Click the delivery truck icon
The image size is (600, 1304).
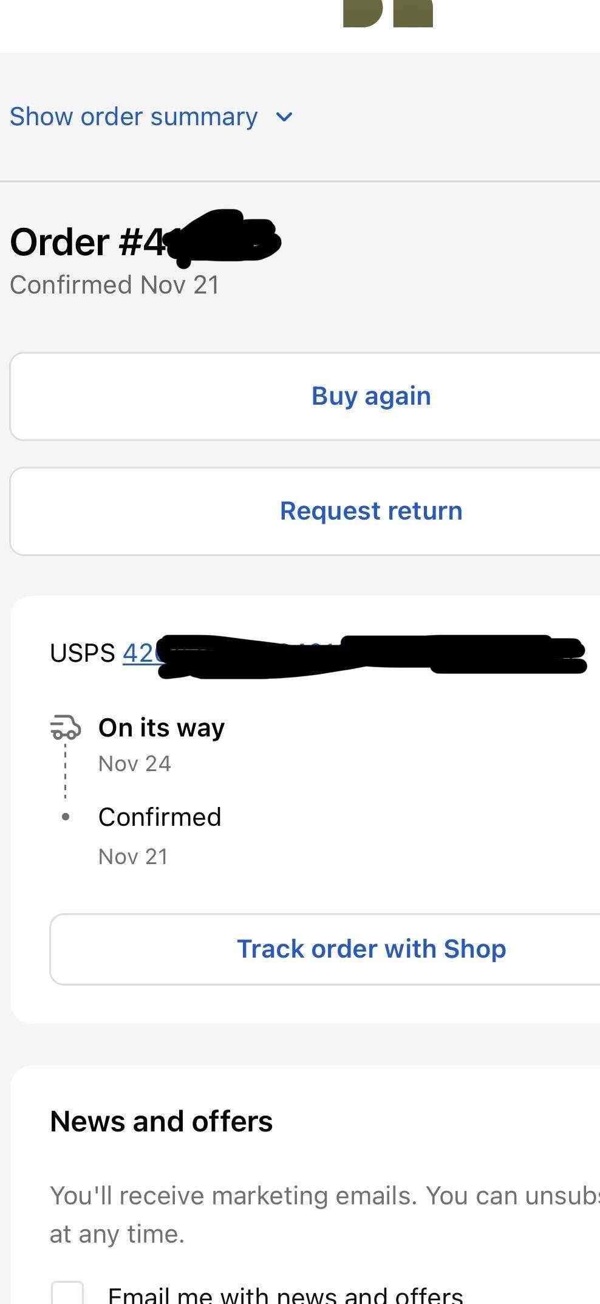(66, 727)
